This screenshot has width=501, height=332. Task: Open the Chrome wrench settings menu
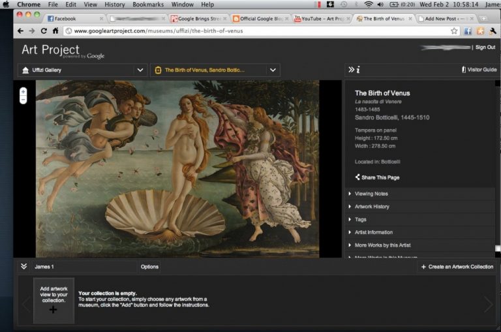coord(493,31)
